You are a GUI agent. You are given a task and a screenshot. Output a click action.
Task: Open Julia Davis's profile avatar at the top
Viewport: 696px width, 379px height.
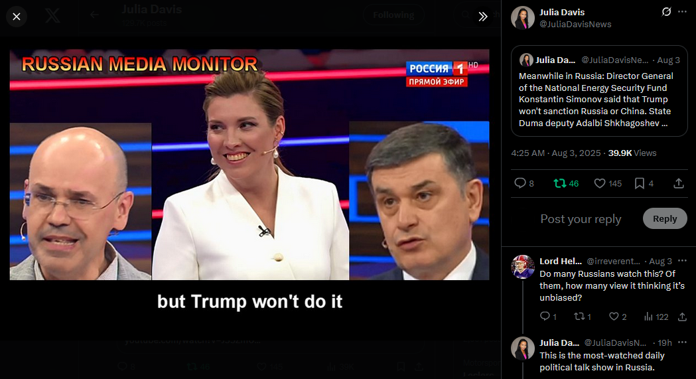pos(522,18)
